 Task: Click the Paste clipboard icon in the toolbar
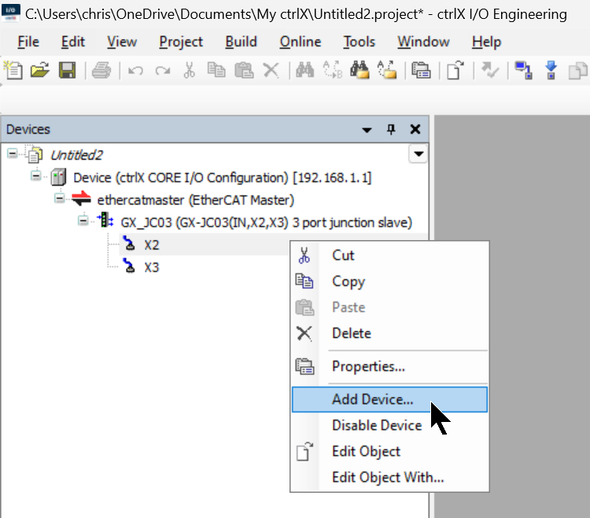(x=244, y=70)
